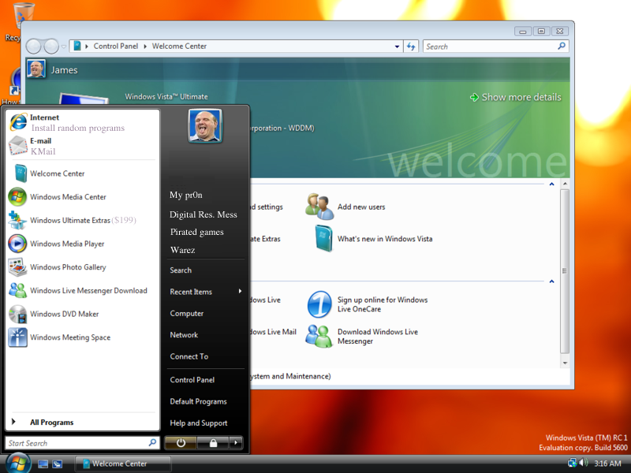Expand the Recent Items submenu
The image size is (631, 473).
point(205,292)
